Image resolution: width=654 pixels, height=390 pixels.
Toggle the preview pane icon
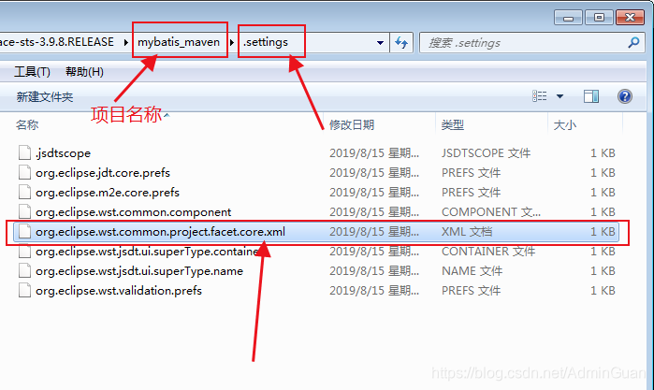pos(591,96)
